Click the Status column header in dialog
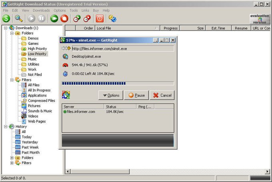 pos(120,107)
